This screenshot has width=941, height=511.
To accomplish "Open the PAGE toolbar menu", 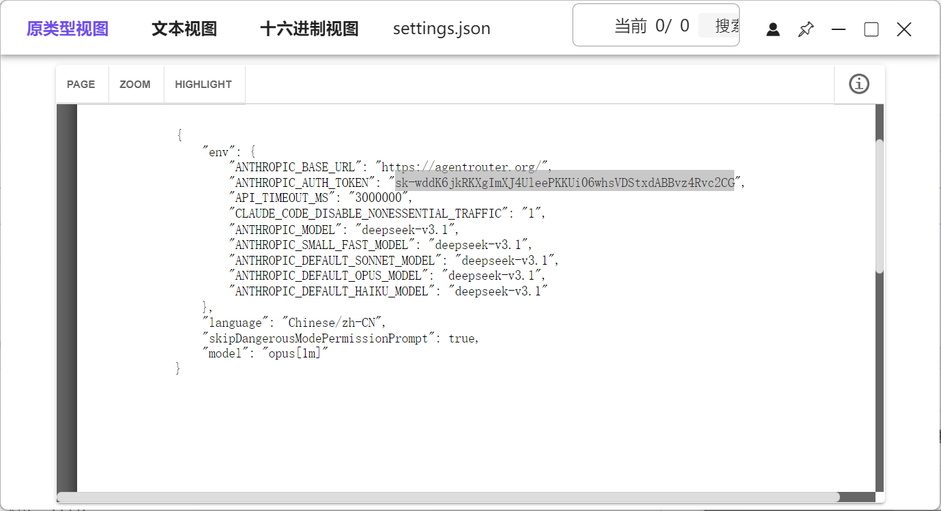I will [x=81, y=85].
